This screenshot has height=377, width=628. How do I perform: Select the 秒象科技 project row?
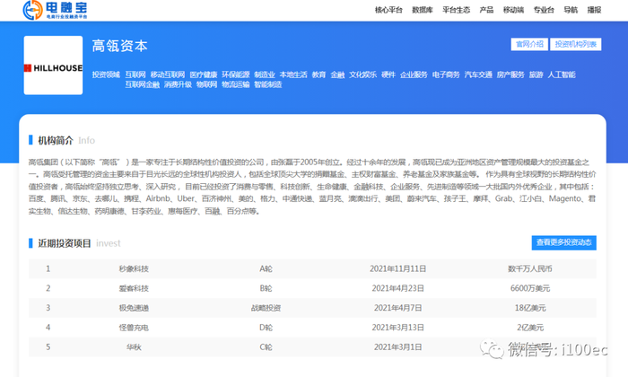pos(312,268)
